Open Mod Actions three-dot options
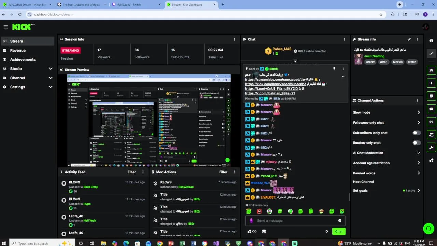The height and width of the screenshot is (246, 437). click(234, 172)
